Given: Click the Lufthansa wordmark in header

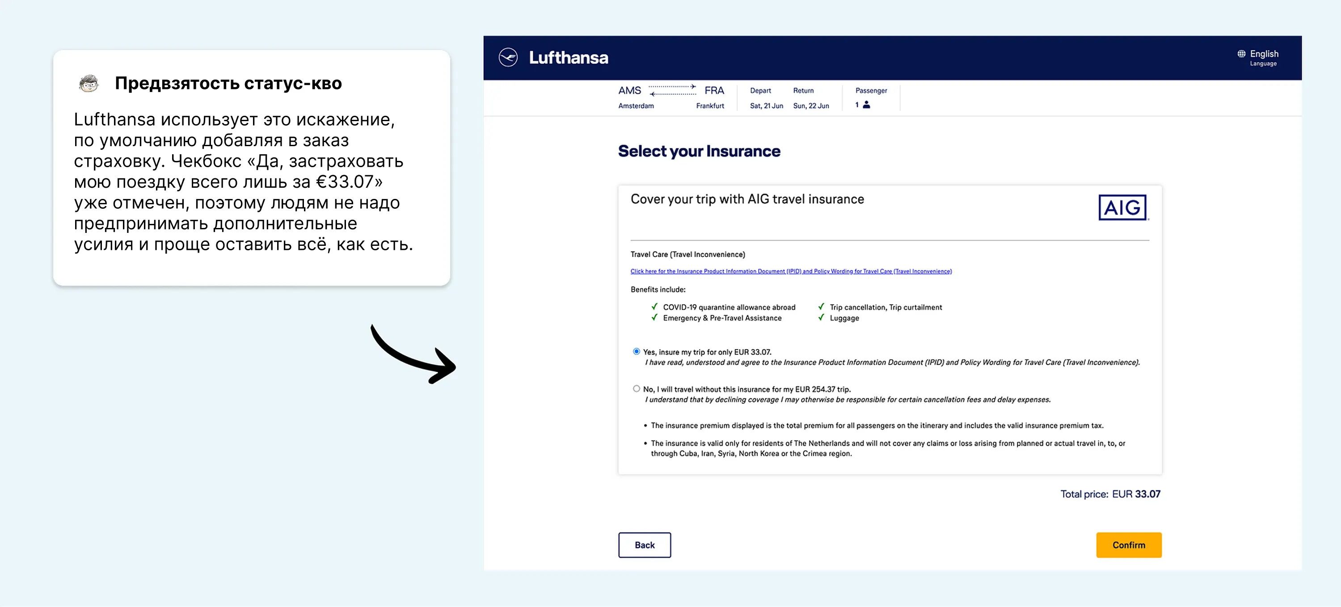Looking at the screenshot, I should (x=568, y=57).
